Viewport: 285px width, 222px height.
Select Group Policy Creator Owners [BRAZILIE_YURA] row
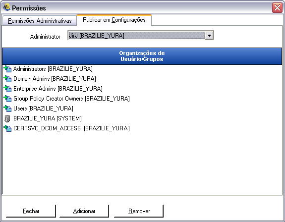pos(142,99)
